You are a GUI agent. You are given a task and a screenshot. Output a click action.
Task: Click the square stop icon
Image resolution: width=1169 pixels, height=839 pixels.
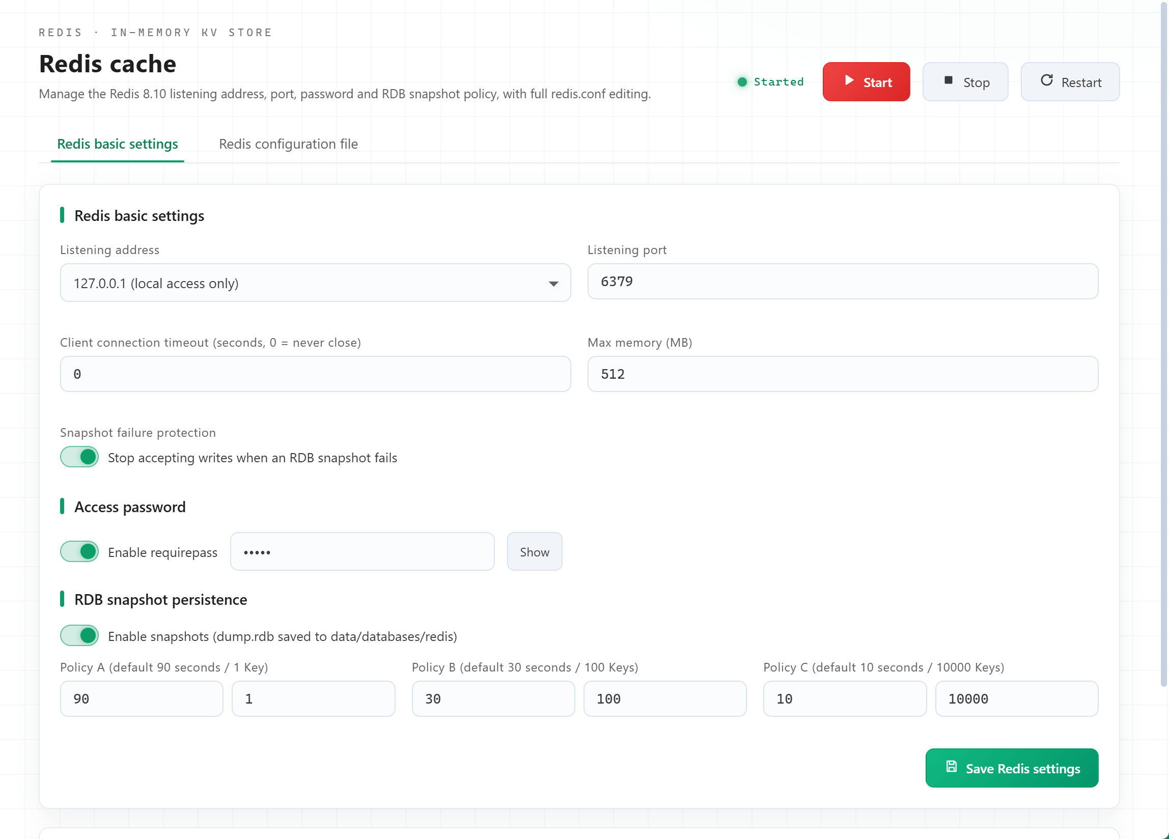949,80
